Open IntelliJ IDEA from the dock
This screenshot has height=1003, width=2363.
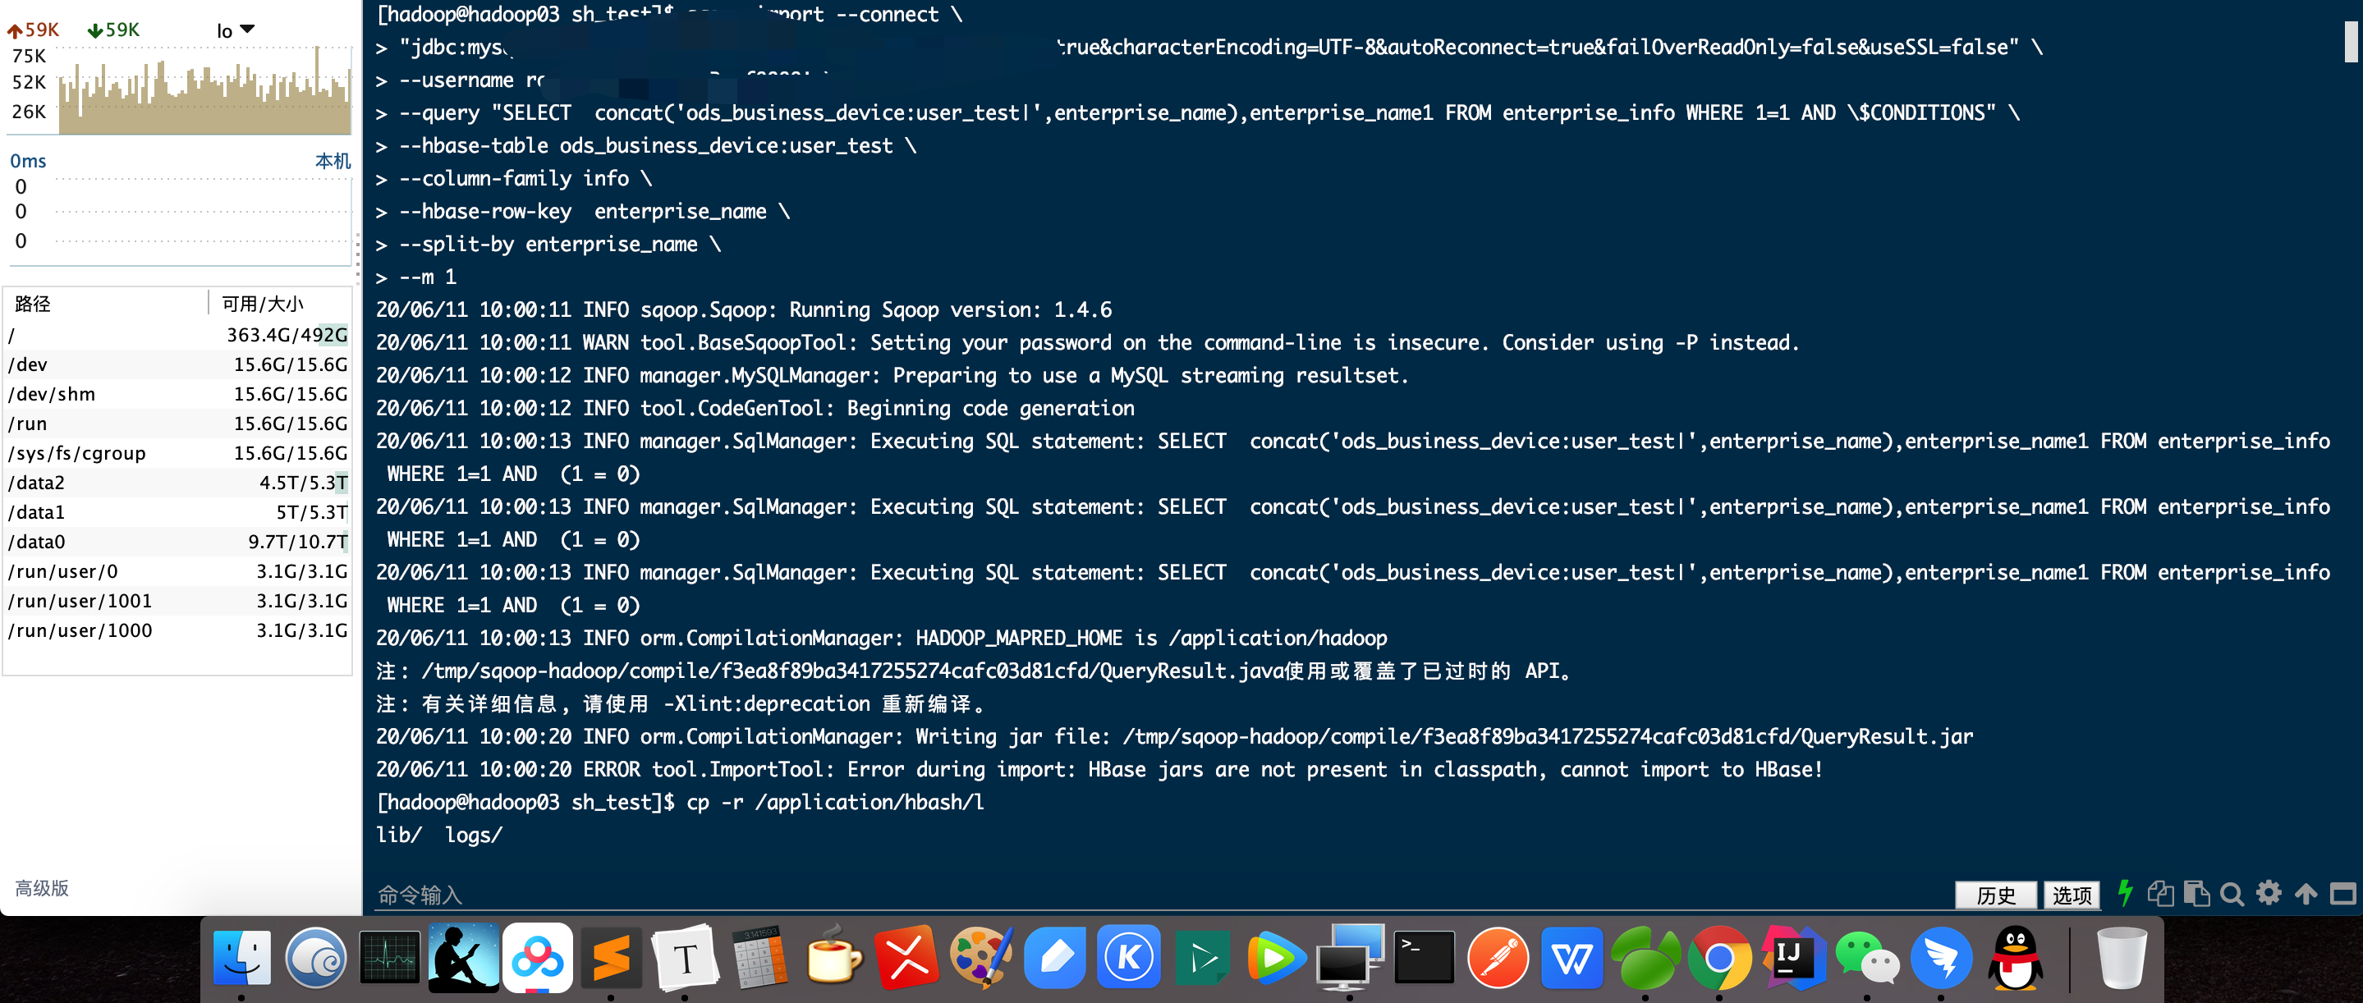click(x=1792, y=958)
